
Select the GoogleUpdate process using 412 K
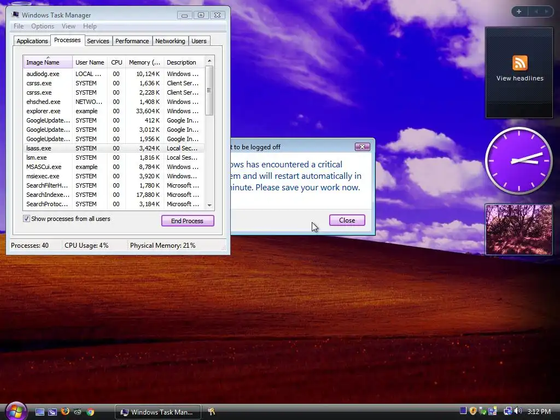(114, 120)
